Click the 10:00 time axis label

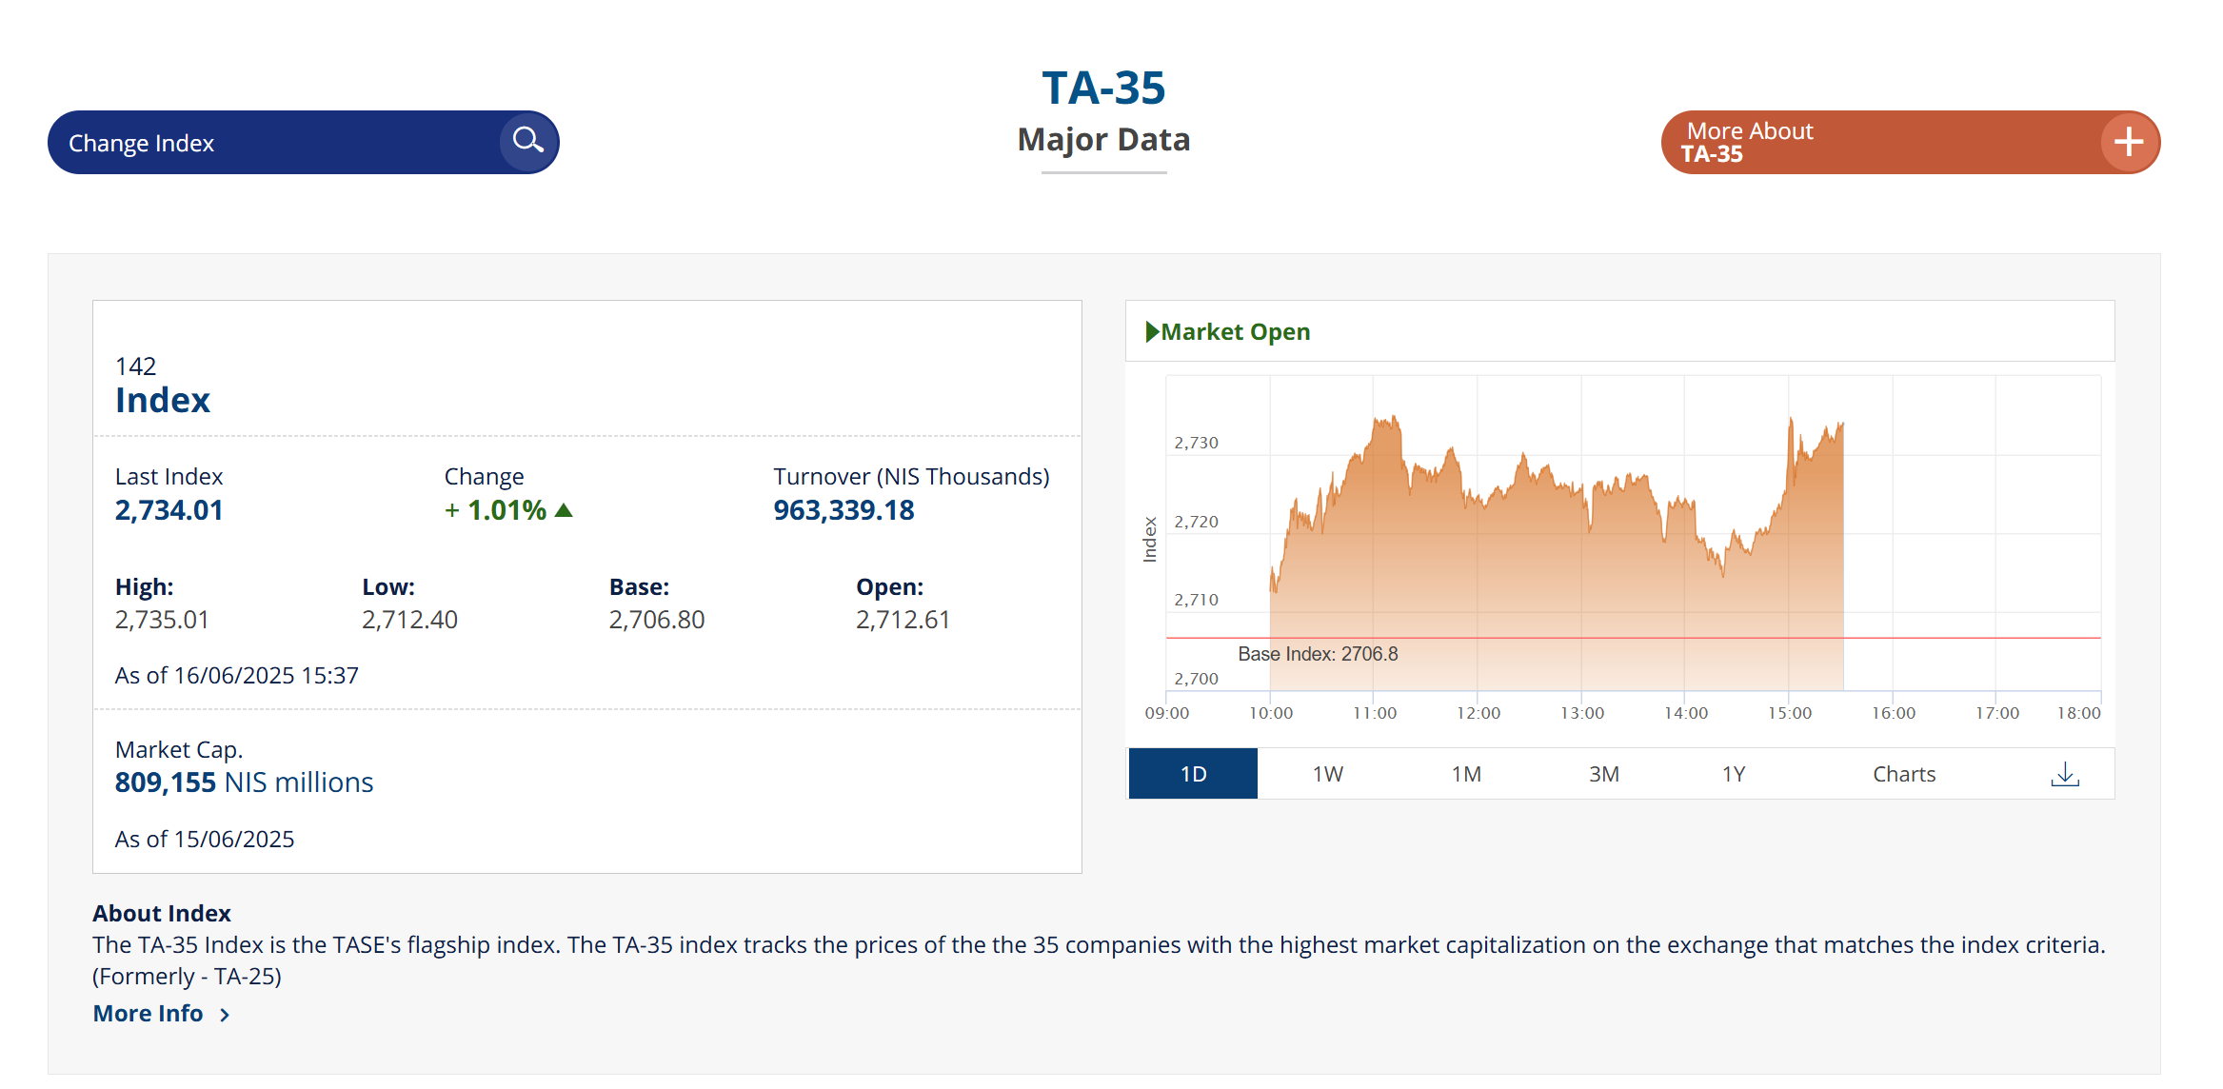1271,713
